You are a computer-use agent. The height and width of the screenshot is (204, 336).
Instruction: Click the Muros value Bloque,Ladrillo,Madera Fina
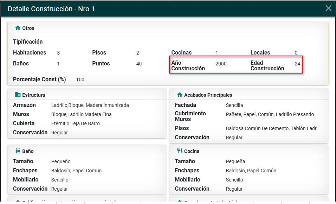pyautogui.click(x=81, y=114)
